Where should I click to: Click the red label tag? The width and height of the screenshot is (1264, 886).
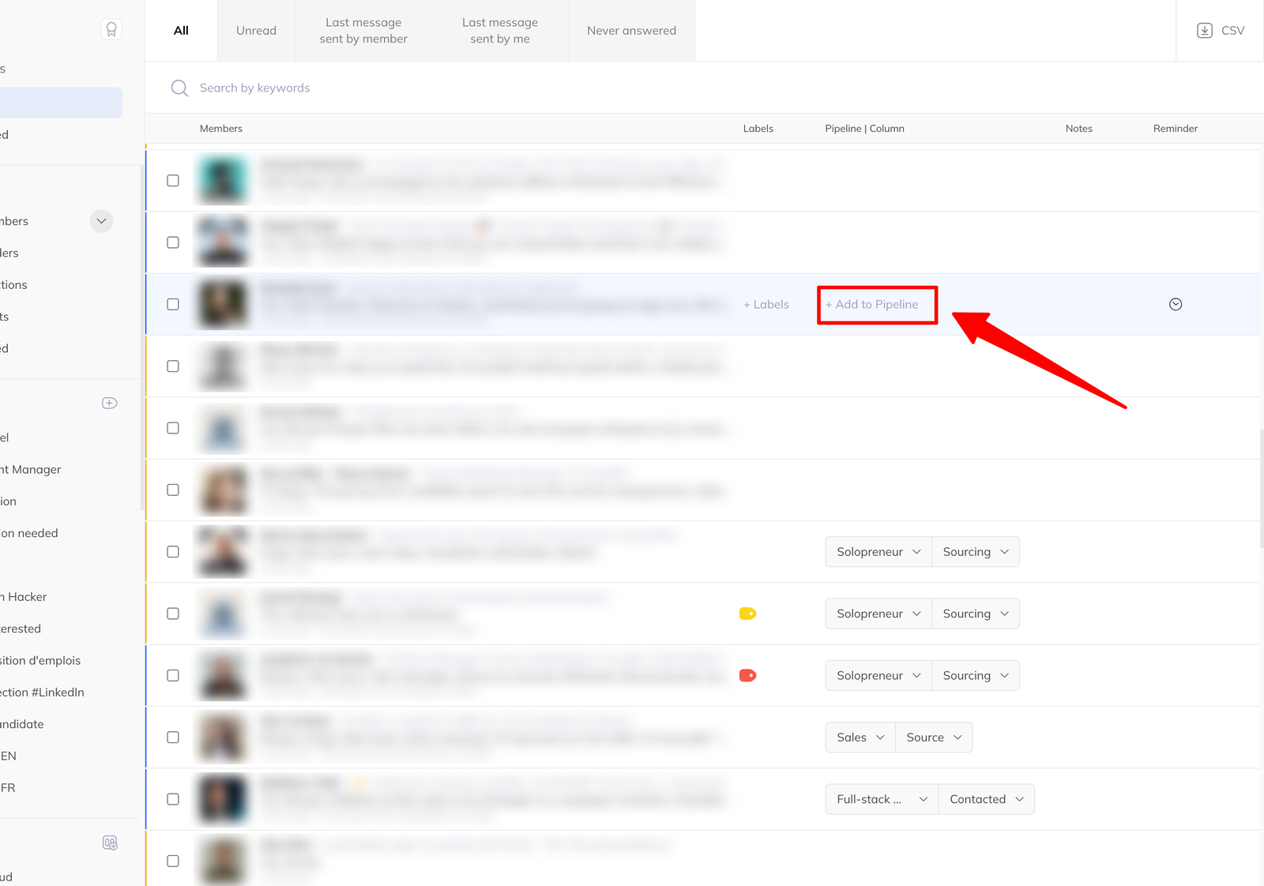(747, 675)
